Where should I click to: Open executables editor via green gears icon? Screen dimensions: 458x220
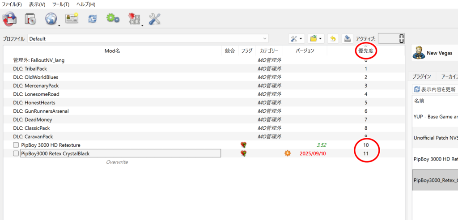112,19
